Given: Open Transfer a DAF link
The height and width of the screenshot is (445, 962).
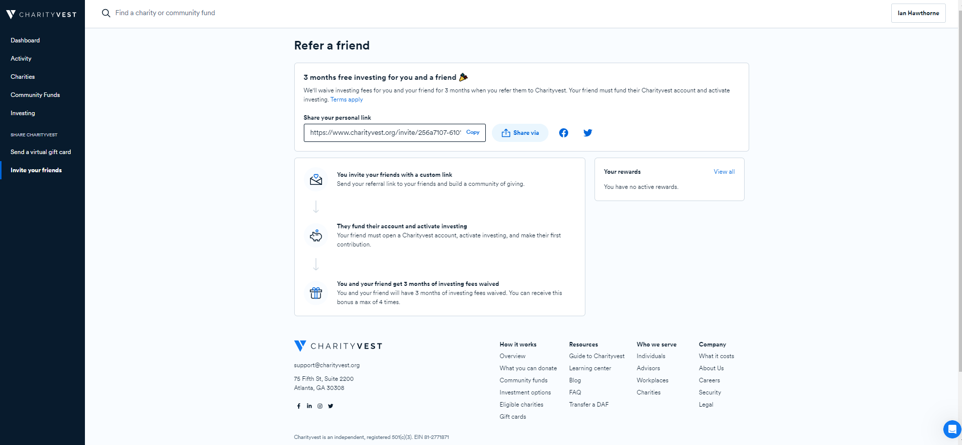Looking at the screenshot, I should [589, 405].
